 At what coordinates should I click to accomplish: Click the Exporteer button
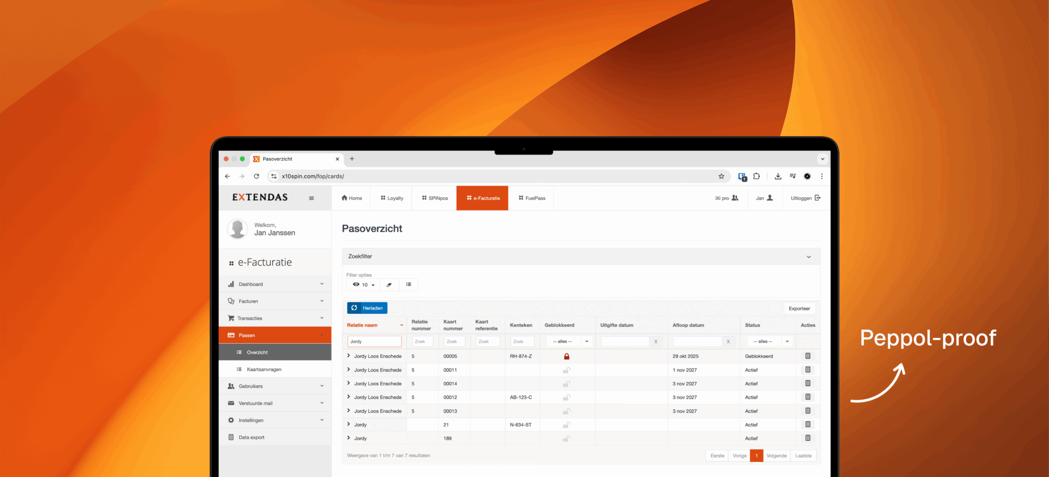click(x=799, y=309)
